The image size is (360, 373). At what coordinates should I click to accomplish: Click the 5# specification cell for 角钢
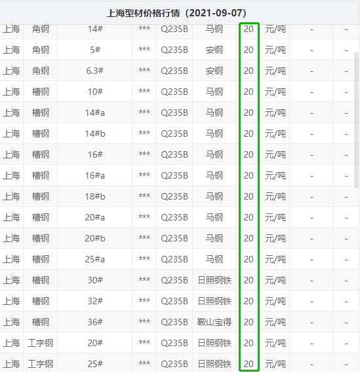[95, 50]
